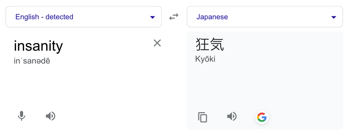The image size is (352, 137).
Task: Click the translated kanji text 狂気
Action: coord(210,44)
